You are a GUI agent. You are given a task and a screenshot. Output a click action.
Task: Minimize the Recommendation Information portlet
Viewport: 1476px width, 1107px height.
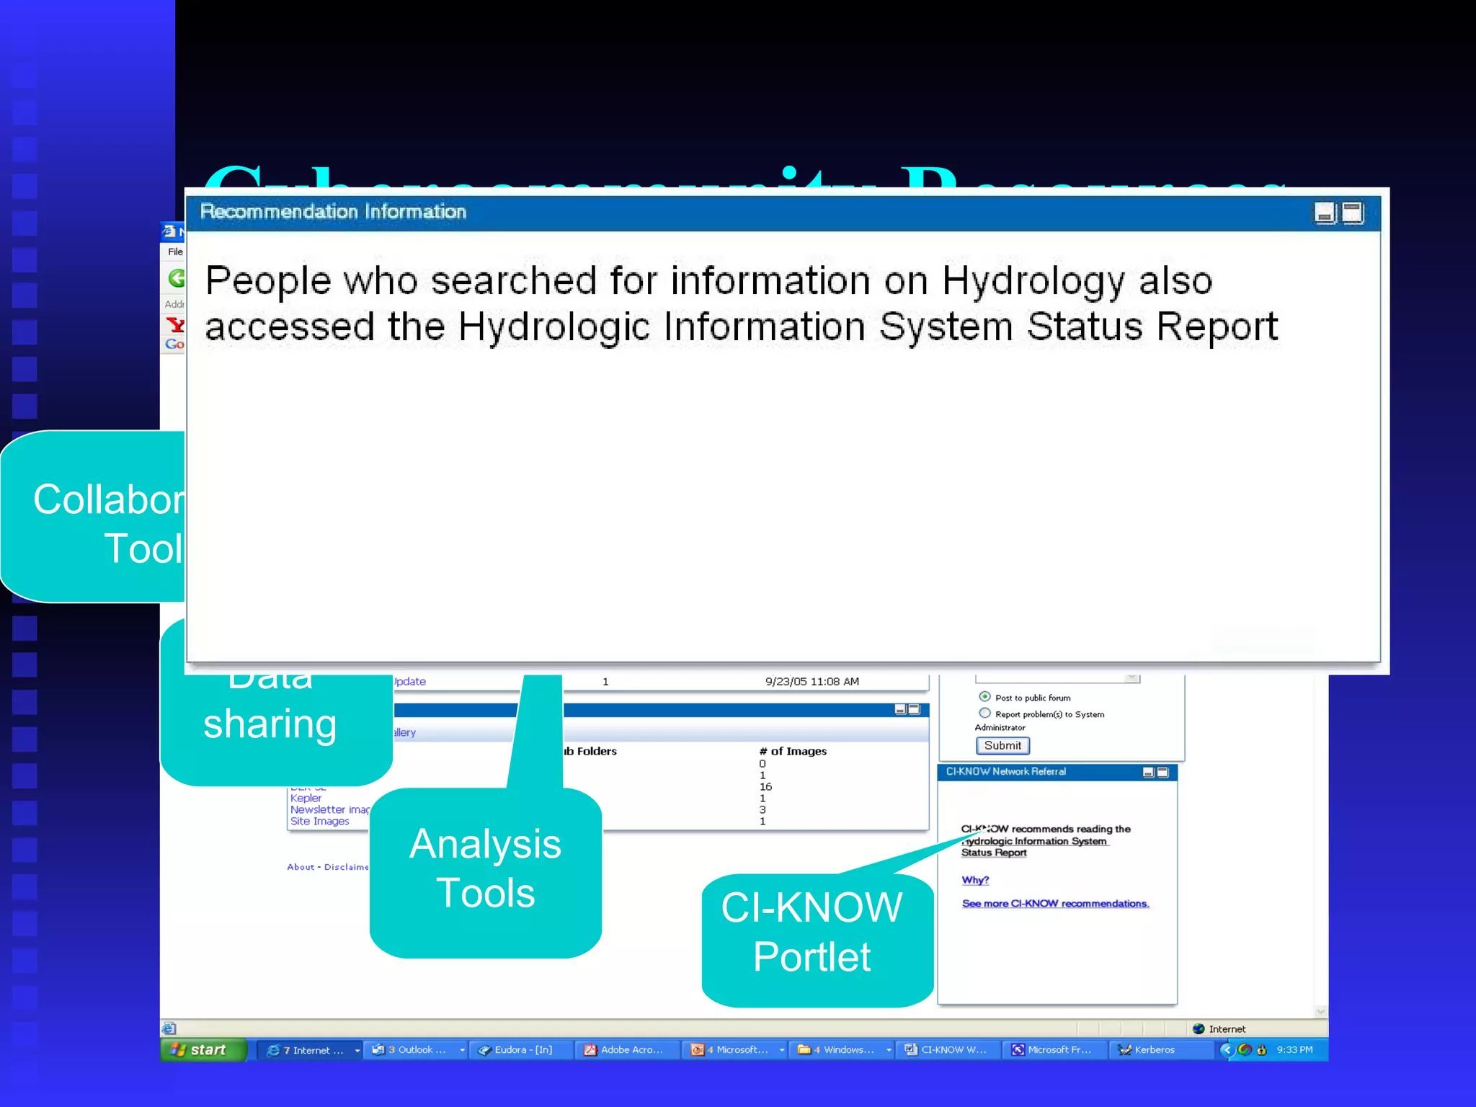pos(1325,213)
